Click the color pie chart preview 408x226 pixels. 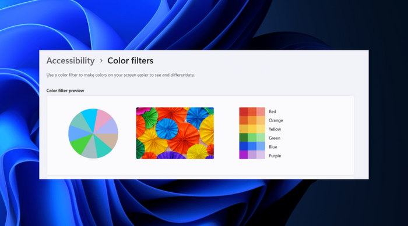pos(93,134)
